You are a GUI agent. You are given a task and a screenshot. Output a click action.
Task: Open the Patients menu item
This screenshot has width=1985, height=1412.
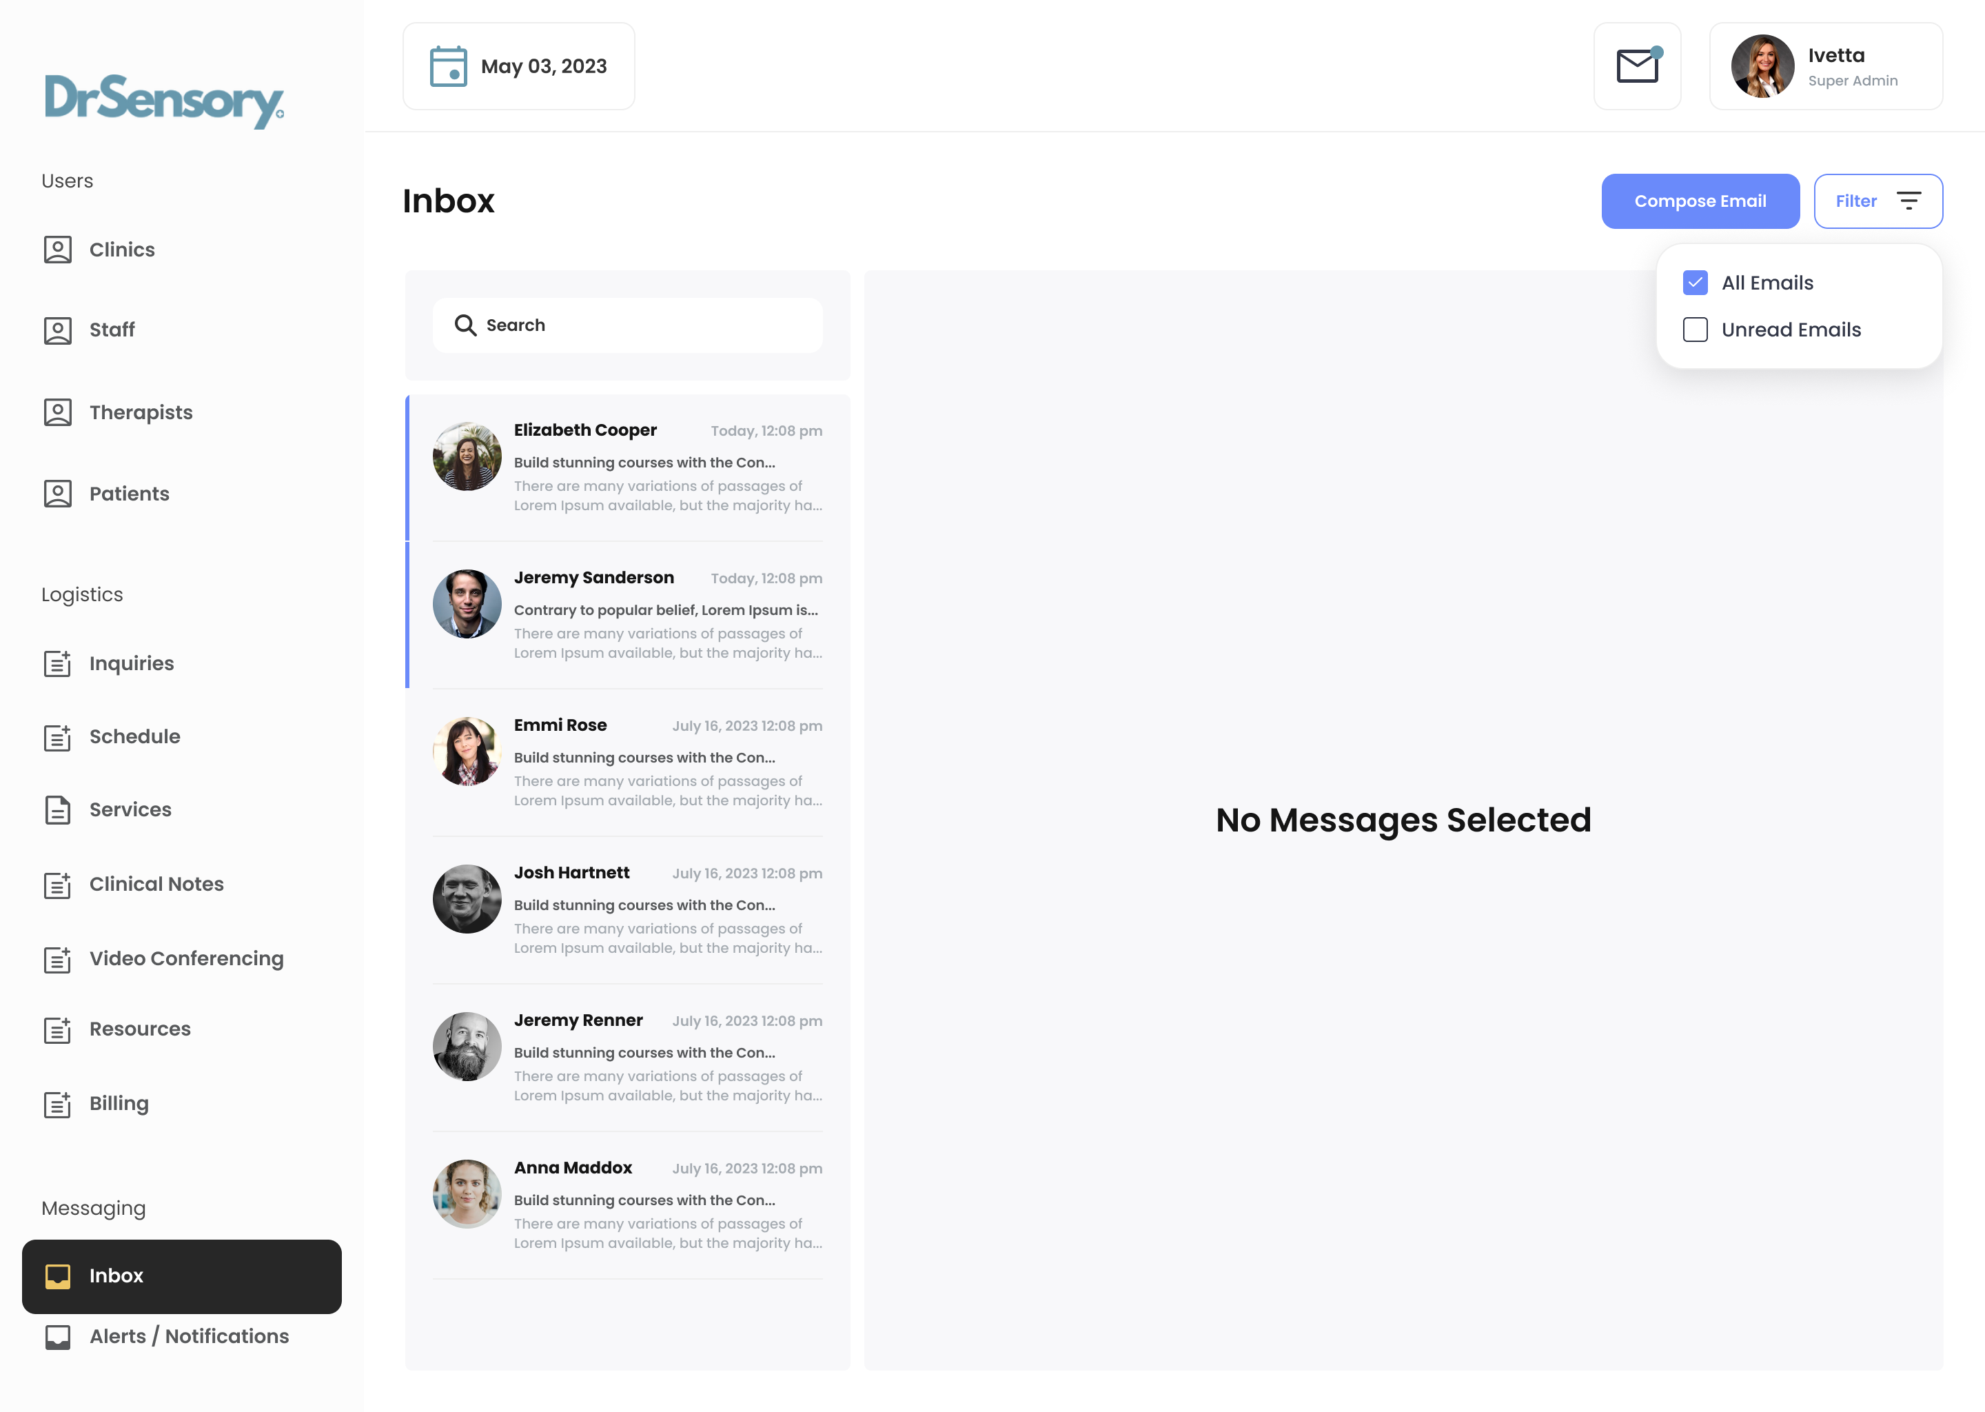[129, 494]
